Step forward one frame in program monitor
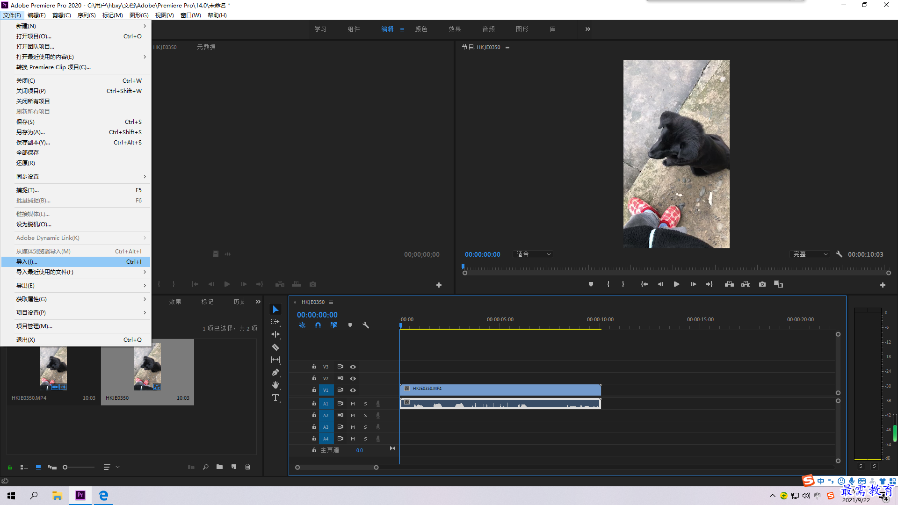This screenshot has width=898, height=505. coord(693,284)
